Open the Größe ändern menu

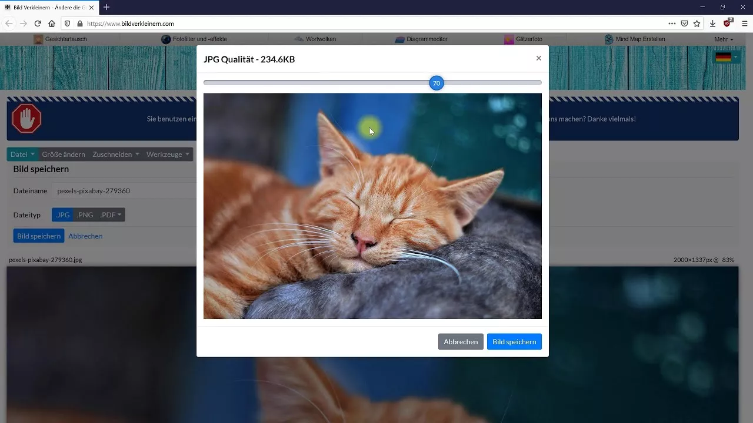64,155
